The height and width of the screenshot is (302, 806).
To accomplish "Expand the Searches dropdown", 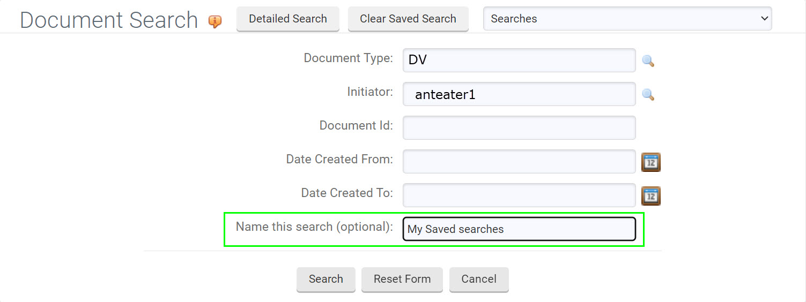I will click(x=627, y=19).
